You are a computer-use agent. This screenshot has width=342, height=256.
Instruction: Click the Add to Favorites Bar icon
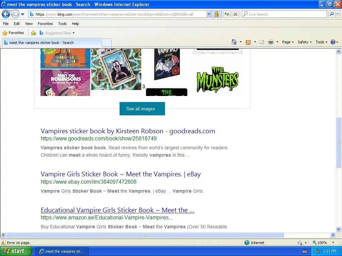tap(33, 33)
